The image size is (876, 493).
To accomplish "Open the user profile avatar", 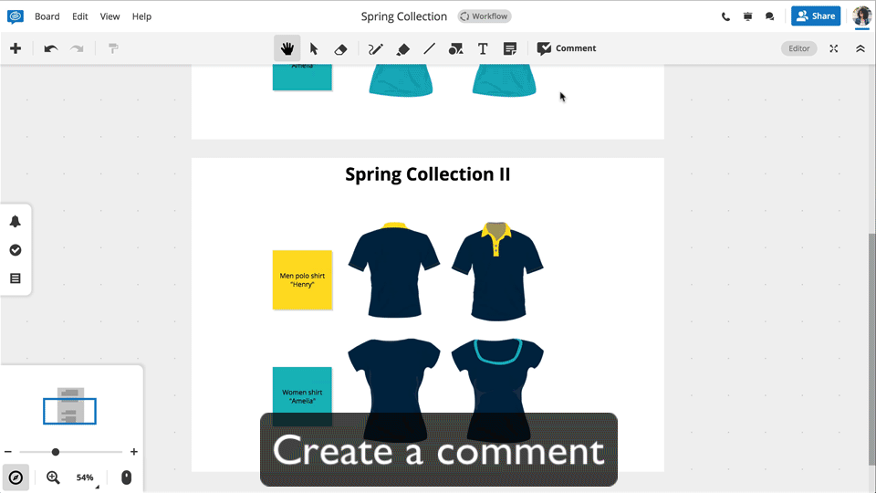I will tap(862, 16).
